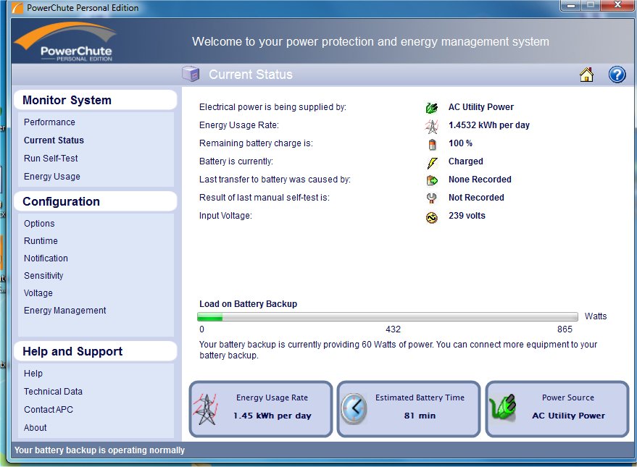The width and height of the screenshot is (637, 467).
Task: Open Voltage configuration
Action: (38, 293)
